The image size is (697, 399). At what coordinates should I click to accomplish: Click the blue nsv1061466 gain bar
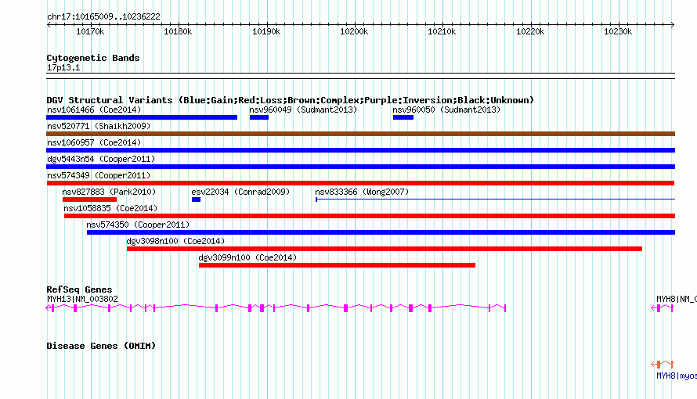(x=142, y=117)
